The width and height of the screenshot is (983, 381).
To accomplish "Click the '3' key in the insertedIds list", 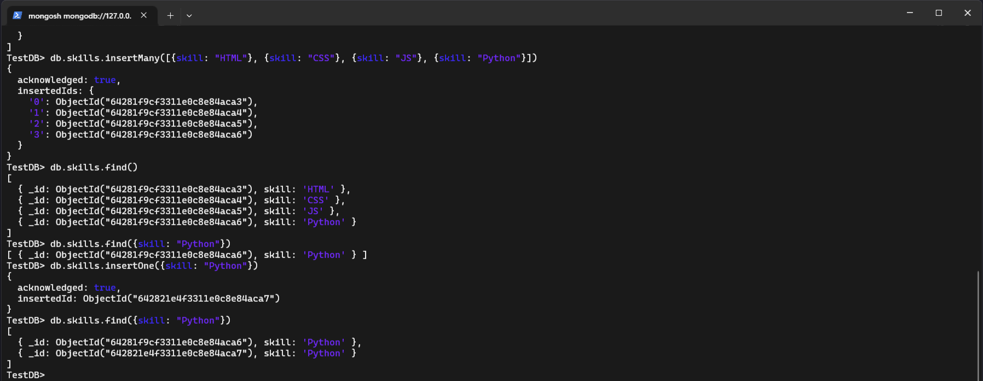I will [x=36, y=134].
